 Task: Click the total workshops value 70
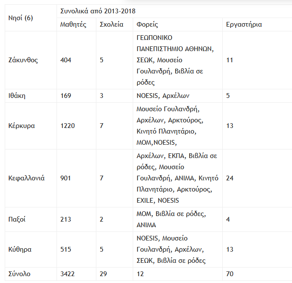tap(229, 274)
